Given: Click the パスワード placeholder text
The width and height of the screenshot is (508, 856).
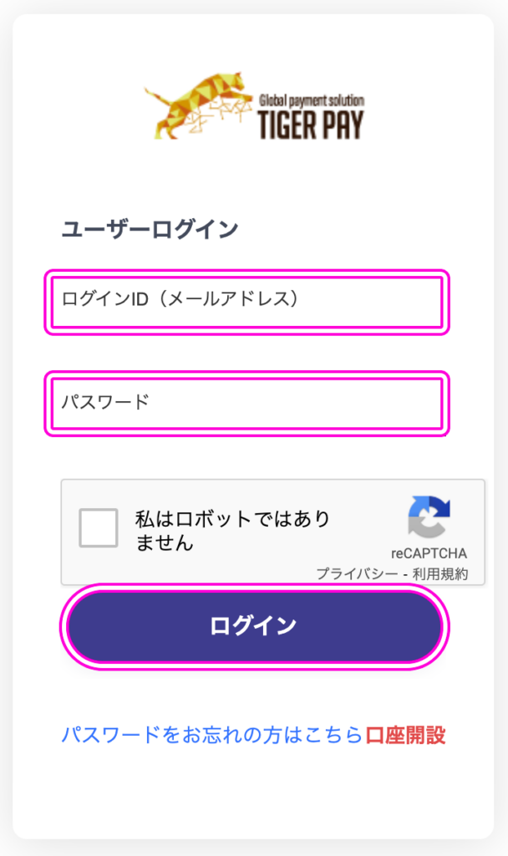Looking at the screenshot, I should [105, 402].
